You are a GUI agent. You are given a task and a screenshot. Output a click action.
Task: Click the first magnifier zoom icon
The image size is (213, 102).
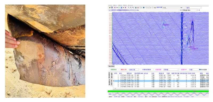coord(129,8)
